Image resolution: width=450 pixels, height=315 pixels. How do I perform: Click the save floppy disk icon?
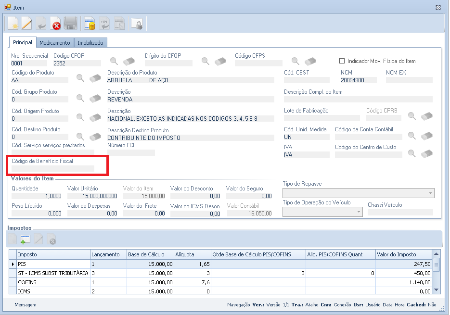click(x=71, y=23)
